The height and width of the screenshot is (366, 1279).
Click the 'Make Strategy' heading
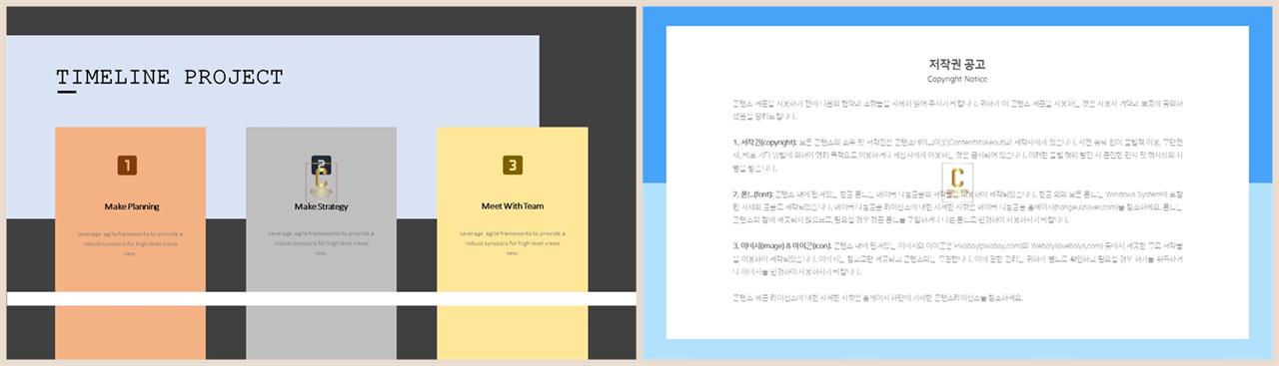322,206
